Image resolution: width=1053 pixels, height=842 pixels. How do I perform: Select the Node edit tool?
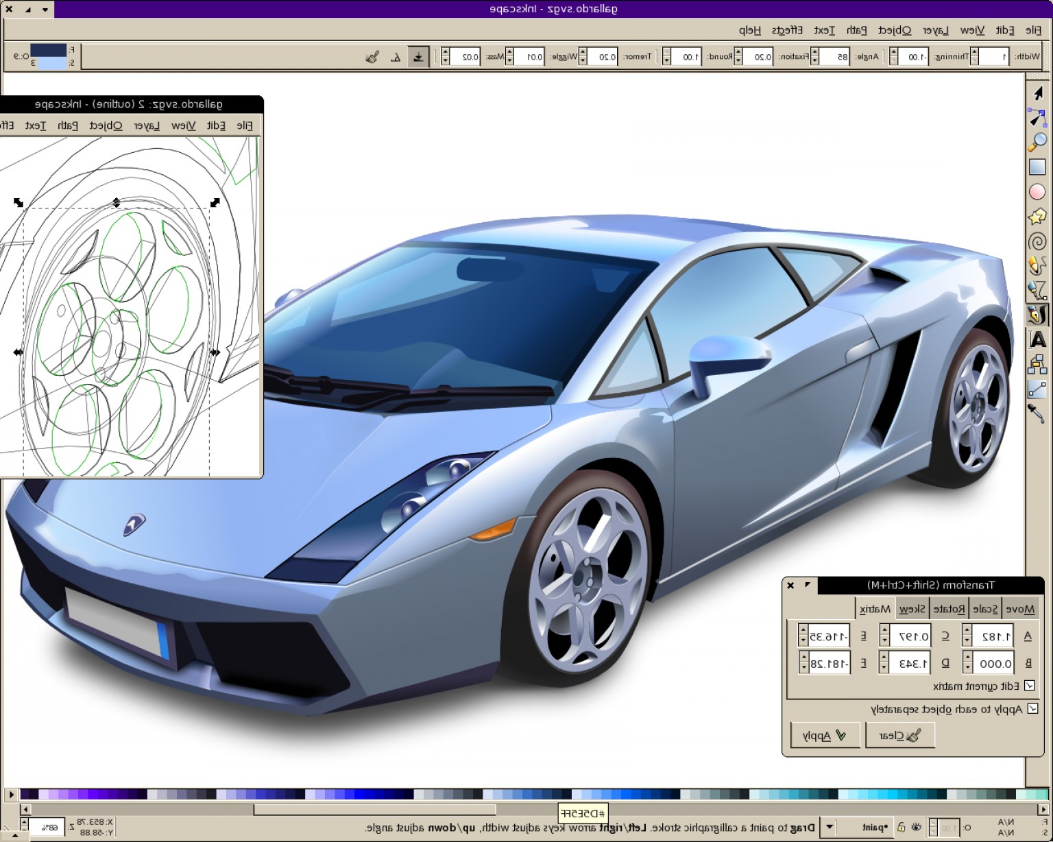click(x=1037, y=117)
